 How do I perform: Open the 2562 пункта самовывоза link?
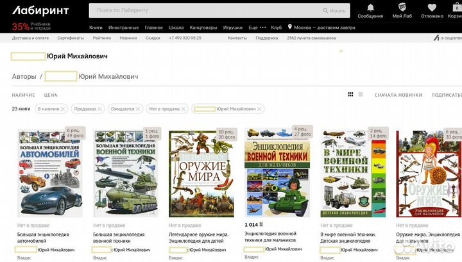tap(311, 38)
